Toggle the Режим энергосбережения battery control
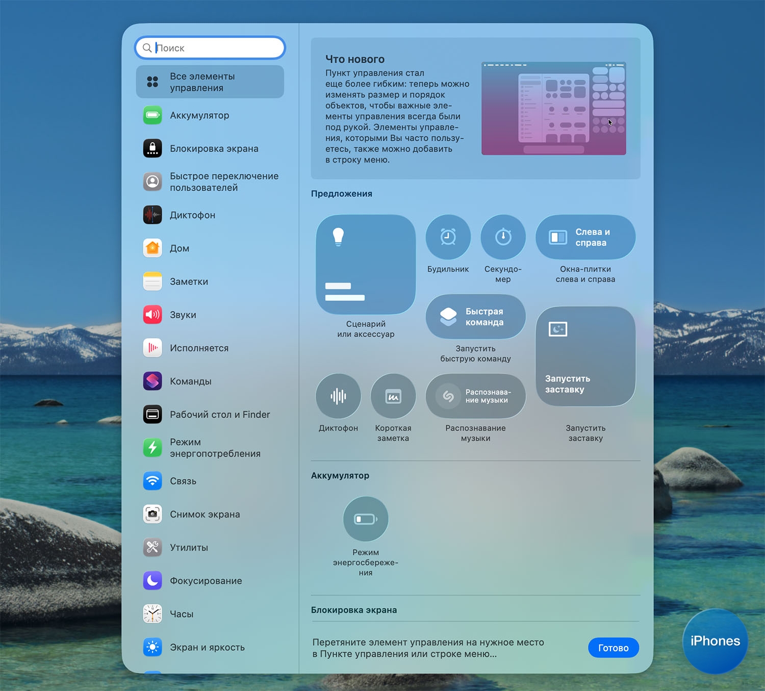 point(366,519)
